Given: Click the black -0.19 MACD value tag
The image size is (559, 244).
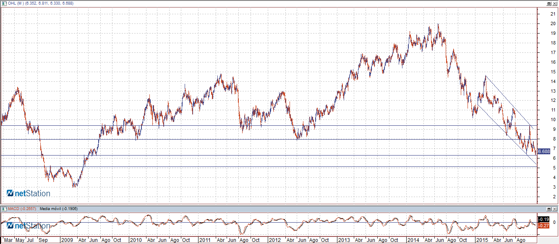Looking at the screenshot, I should pyautogui.click(x=543, y=219).
